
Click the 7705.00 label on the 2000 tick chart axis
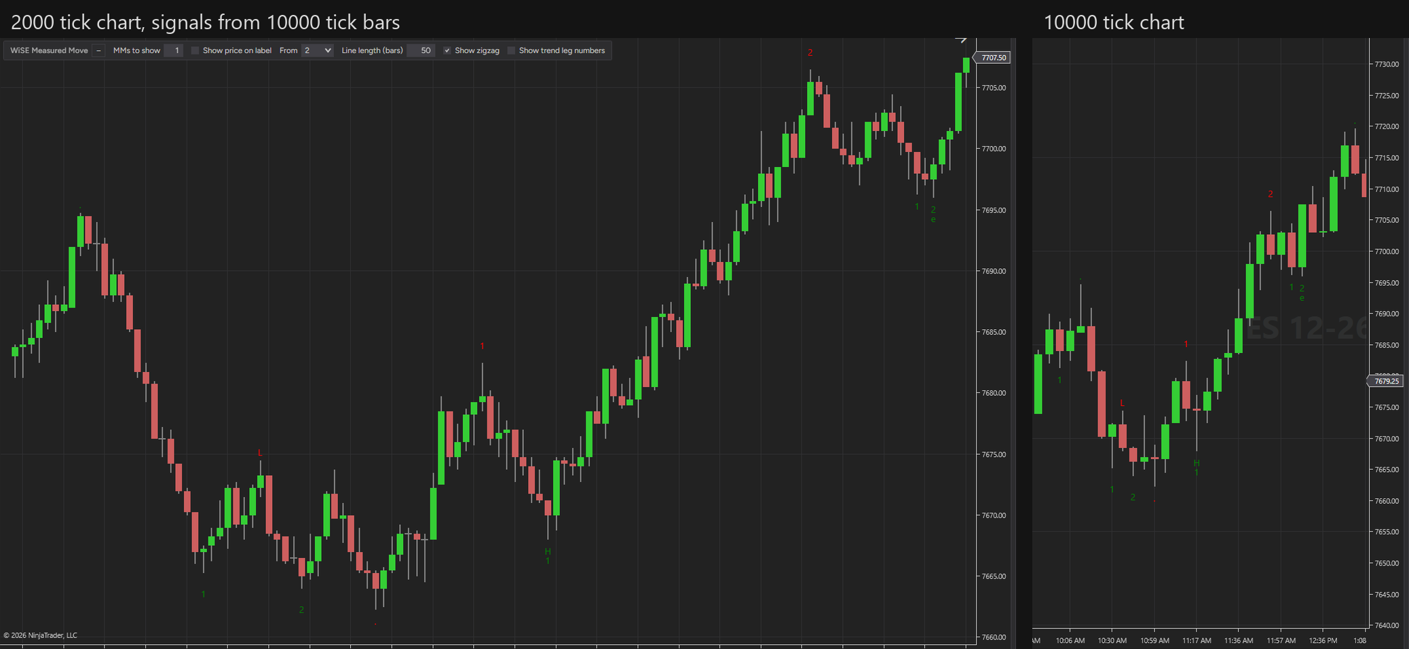pyautogui.click(x=994, y=88)
